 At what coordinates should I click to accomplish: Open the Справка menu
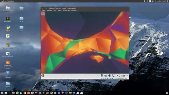pos(74,11)
